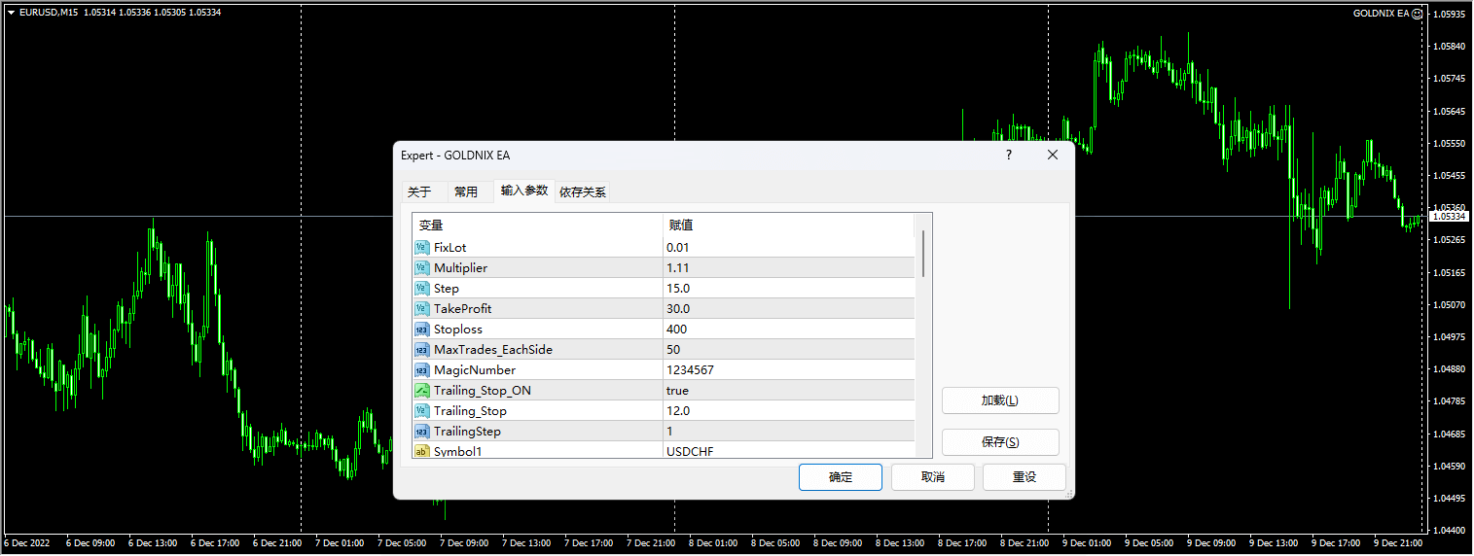Click the Symbol1 string-type icon

(422, 451)
